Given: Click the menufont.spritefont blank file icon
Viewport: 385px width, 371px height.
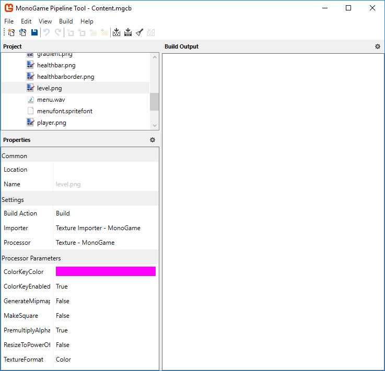Looking at the screenshot, I should 30,111.
